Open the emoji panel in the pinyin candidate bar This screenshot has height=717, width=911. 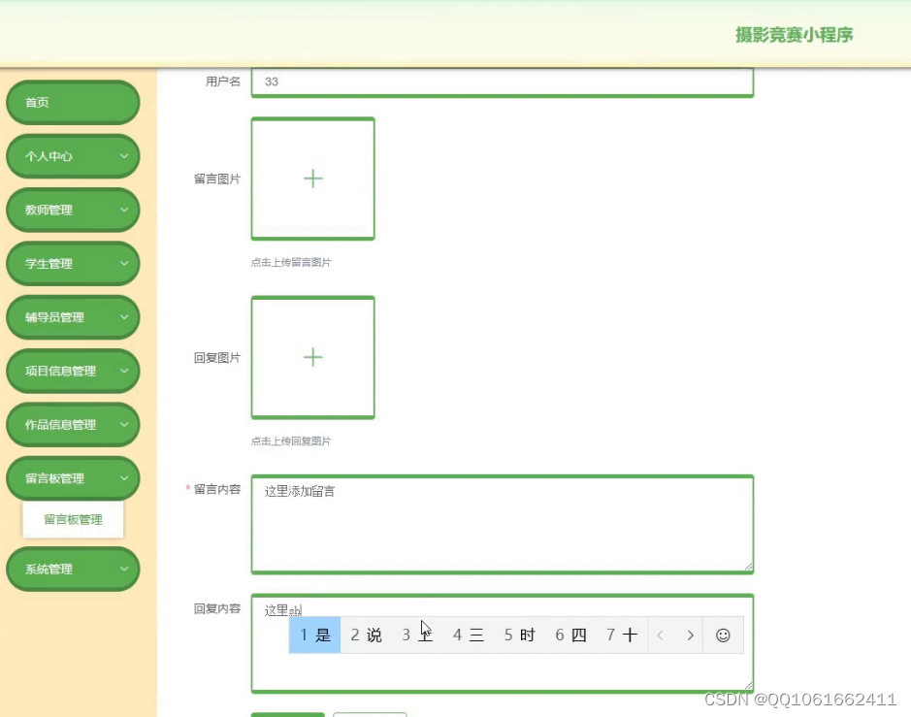(x=723, y=635)
